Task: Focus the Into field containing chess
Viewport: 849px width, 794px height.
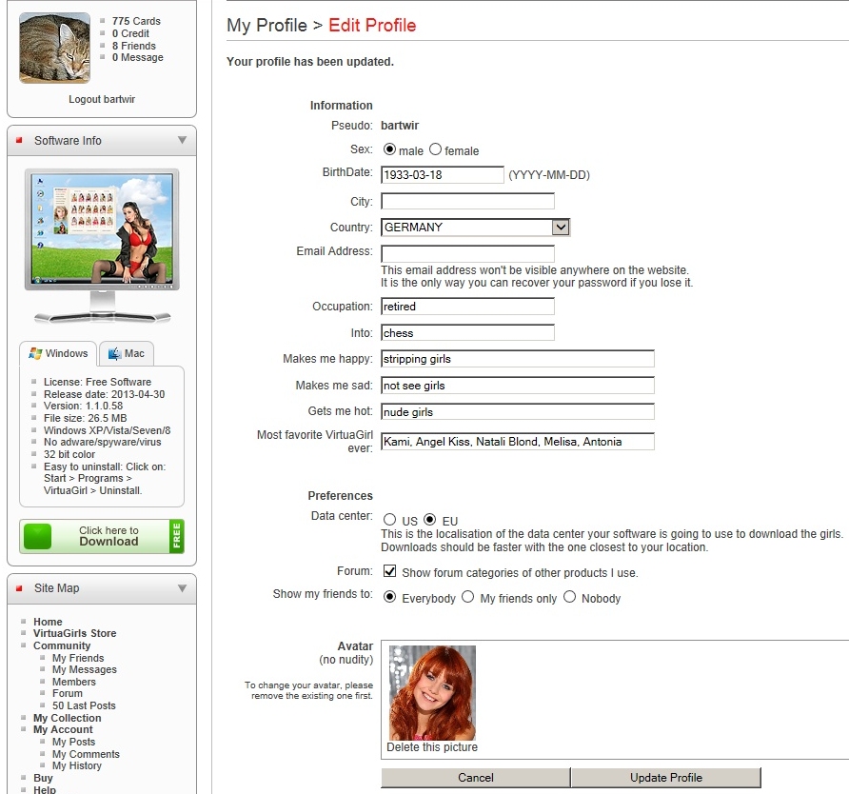Action: pyautogui.click(x=468, y=332)
